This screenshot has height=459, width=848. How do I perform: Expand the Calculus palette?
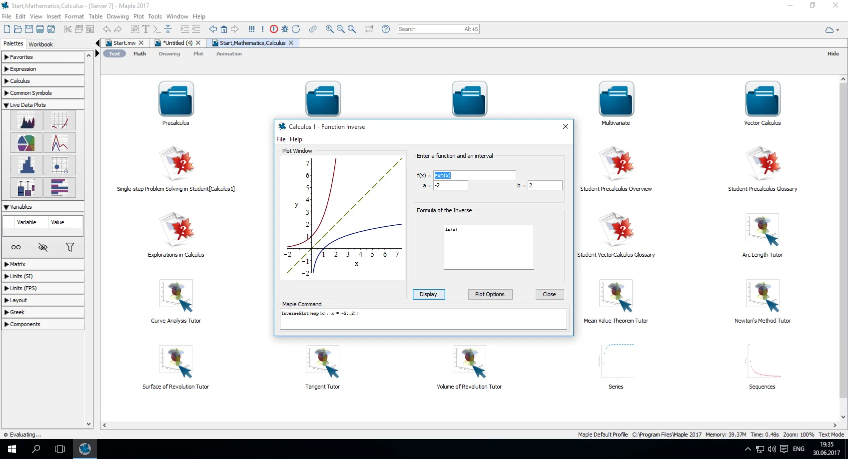click(43, 81)
